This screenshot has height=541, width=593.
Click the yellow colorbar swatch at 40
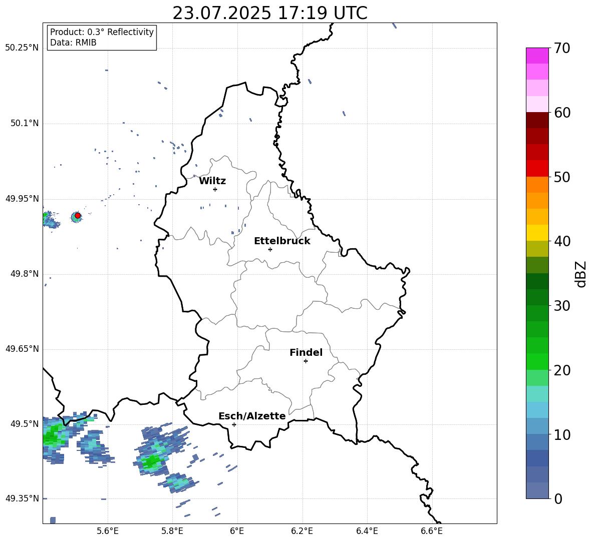tap(537, 233)
